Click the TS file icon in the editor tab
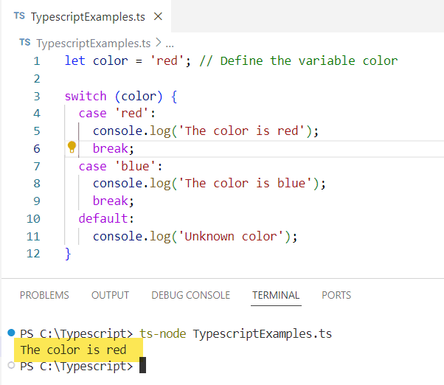Image resolution: width=444 pixels, height=385 pixels. coord(19,15)
